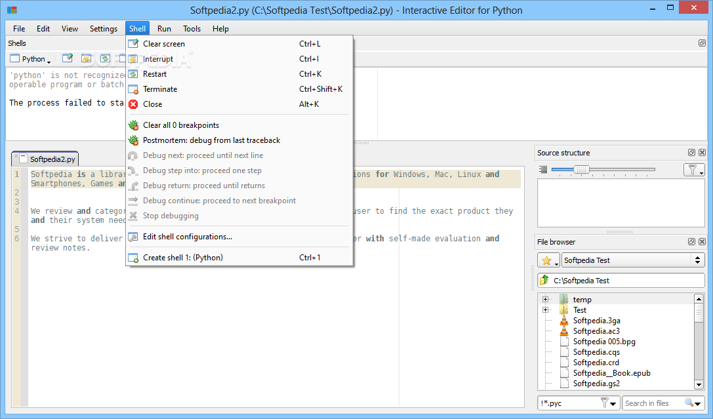Select Clear screen in Shell menu

239,44
